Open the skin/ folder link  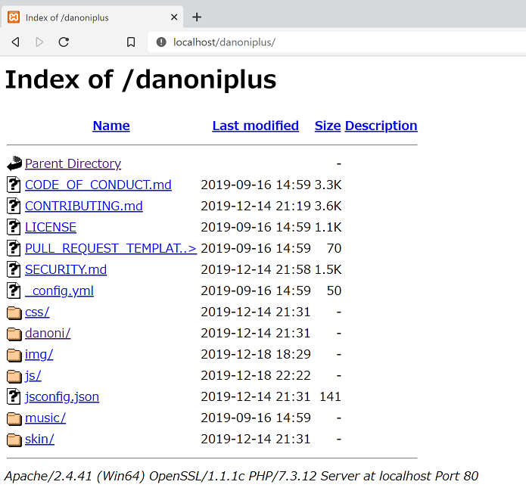[x=39, y=439]
